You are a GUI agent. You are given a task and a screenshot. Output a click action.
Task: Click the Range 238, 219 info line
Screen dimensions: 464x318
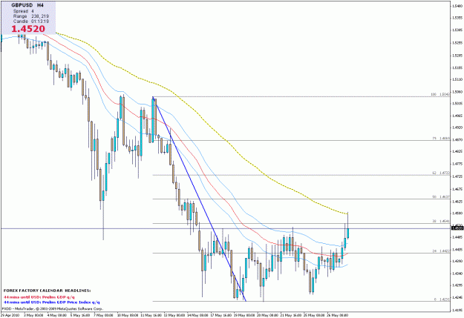click(x=31, y=16)
